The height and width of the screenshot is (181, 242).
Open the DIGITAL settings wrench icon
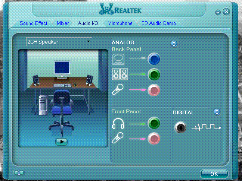217,112
